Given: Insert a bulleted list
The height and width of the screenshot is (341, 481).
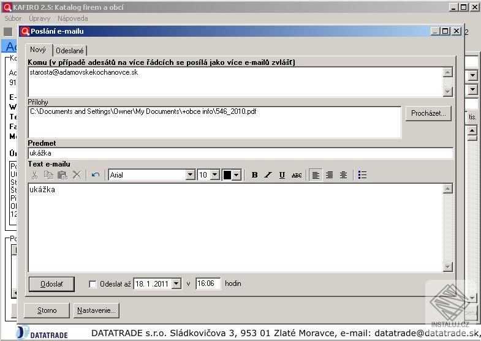Looking at the screenshot, I should (x=362, y=175).
